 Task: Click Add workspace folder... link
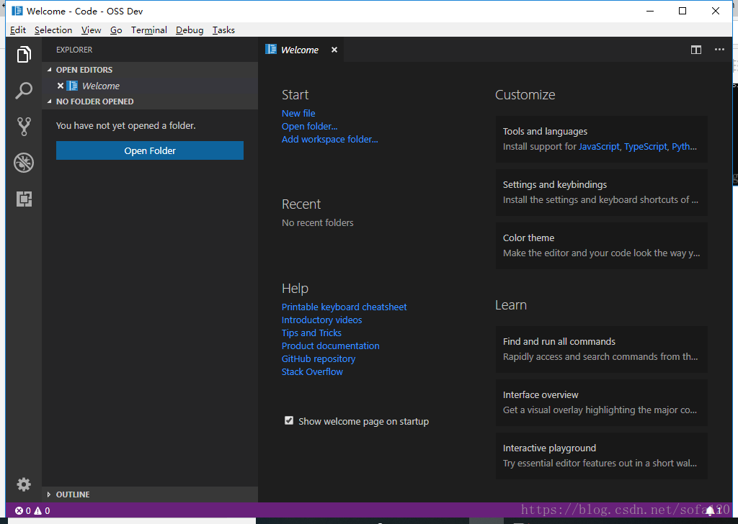pos(329,139)
